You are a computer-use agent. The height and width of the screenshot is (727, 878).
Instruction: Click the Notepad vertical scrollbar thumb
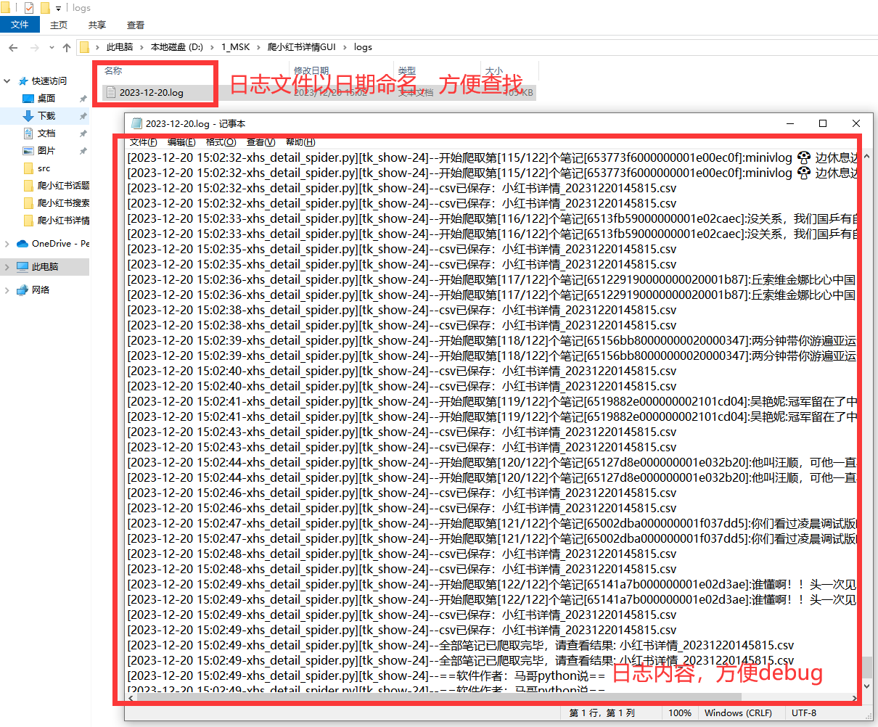[x=866, y=667]
